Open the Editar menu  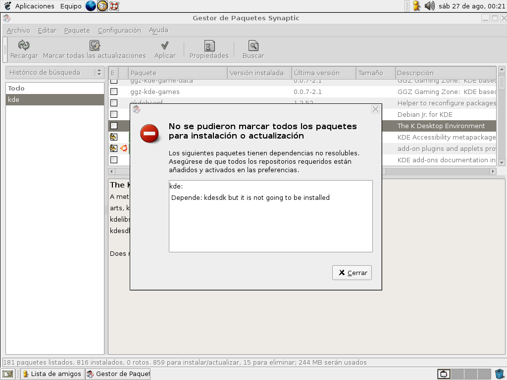47,30
